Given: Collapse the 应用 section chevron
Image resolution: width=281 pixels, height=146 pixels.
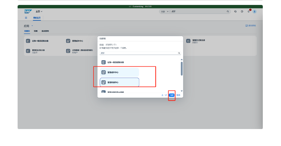Looking at the screenshot, I should [32, 26].
